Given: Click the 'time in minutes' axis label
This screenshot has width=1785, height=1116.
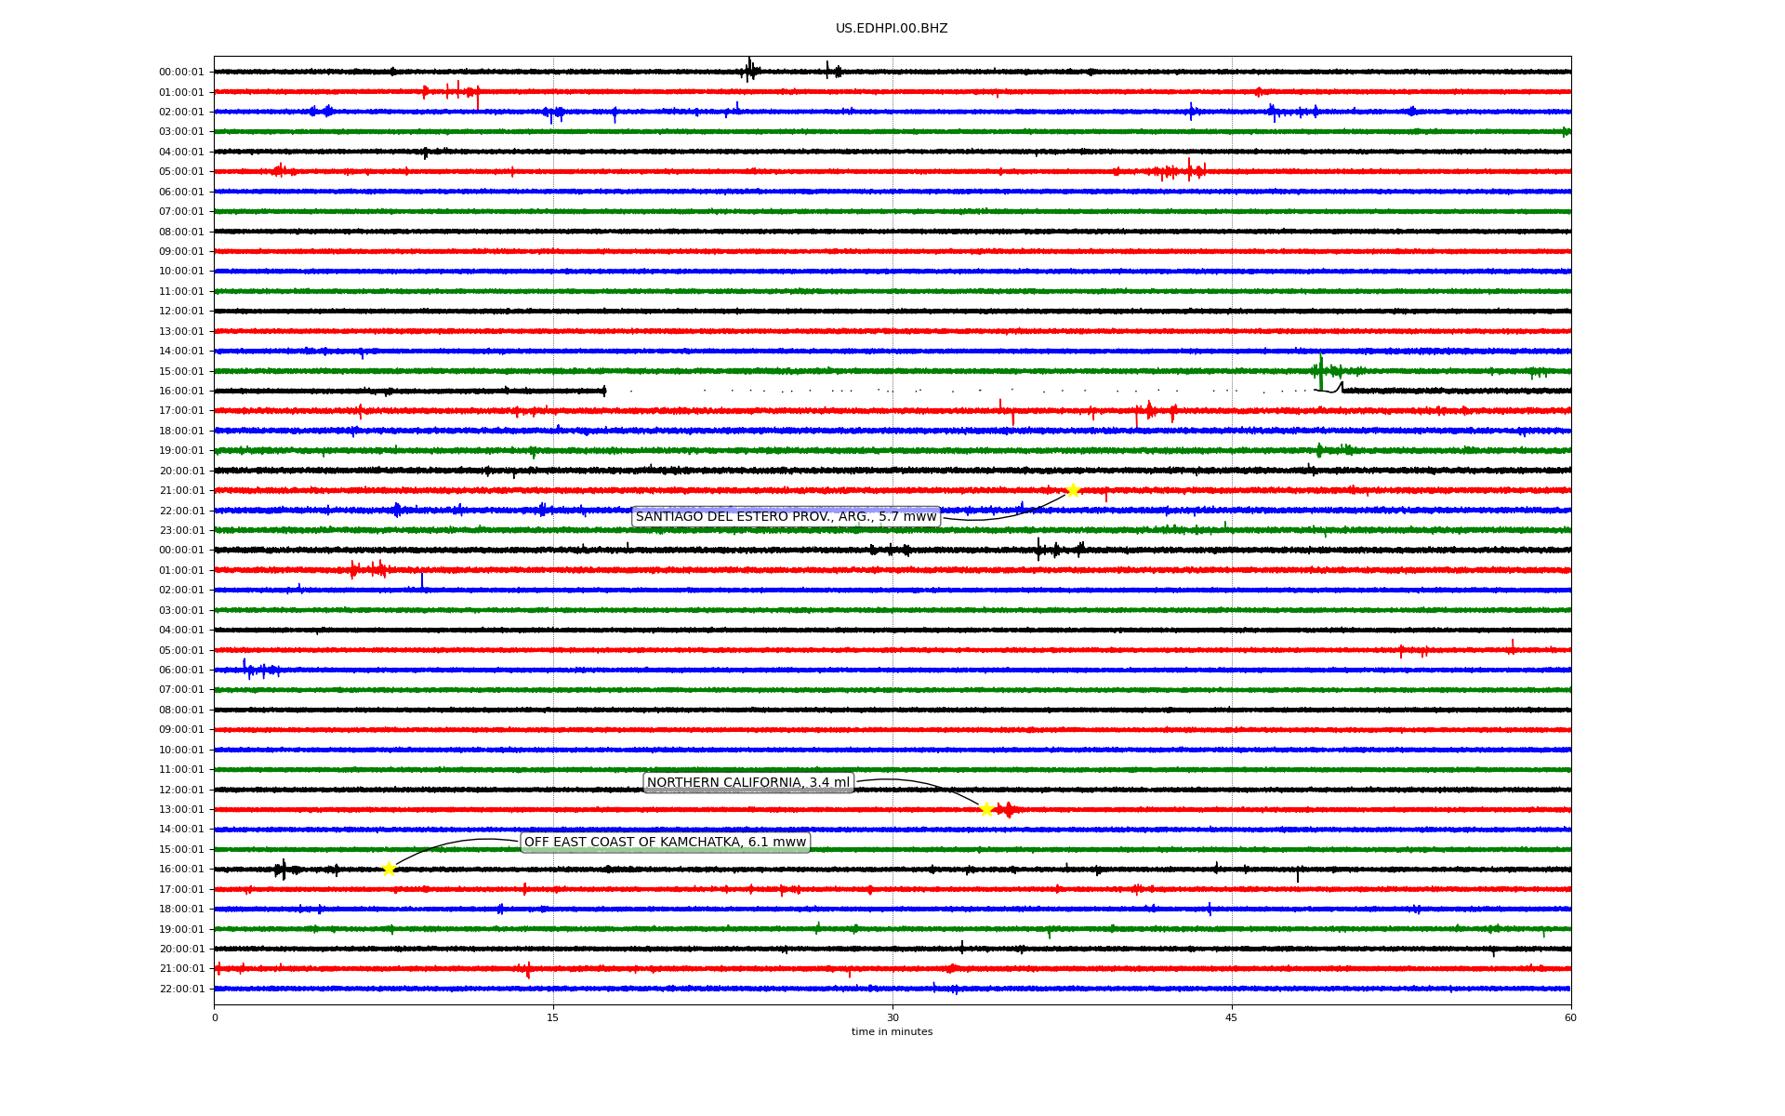Looking at the screenshot, I should (892, 1032).
